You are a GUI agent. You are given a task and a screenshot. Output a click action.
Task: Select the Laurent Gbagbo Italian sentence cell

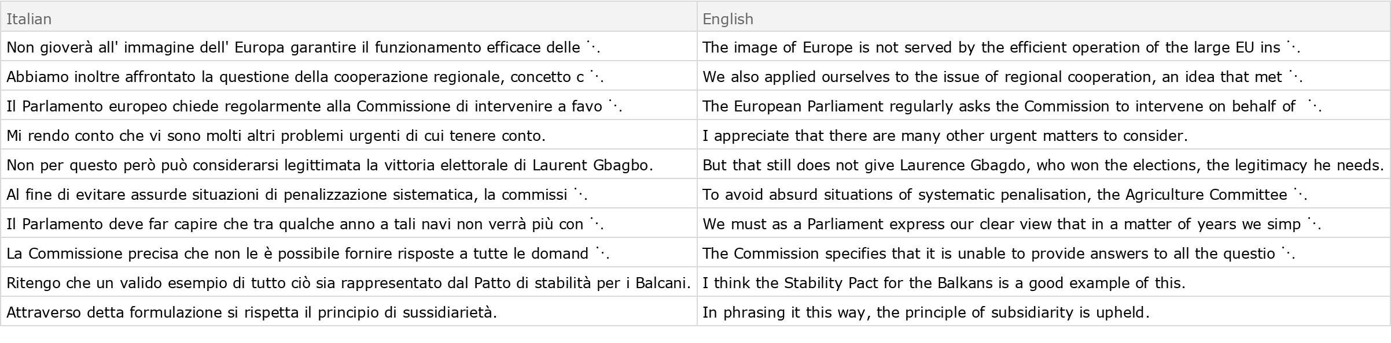(x=329, y=165)
